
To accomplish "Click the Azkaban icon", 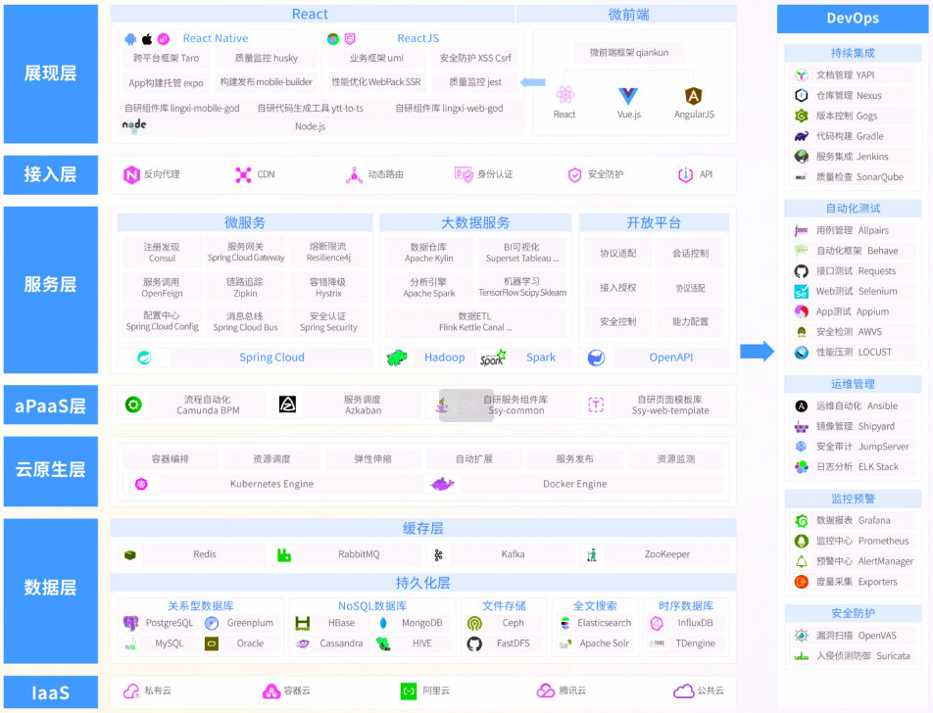I will [x=288, y=404].
